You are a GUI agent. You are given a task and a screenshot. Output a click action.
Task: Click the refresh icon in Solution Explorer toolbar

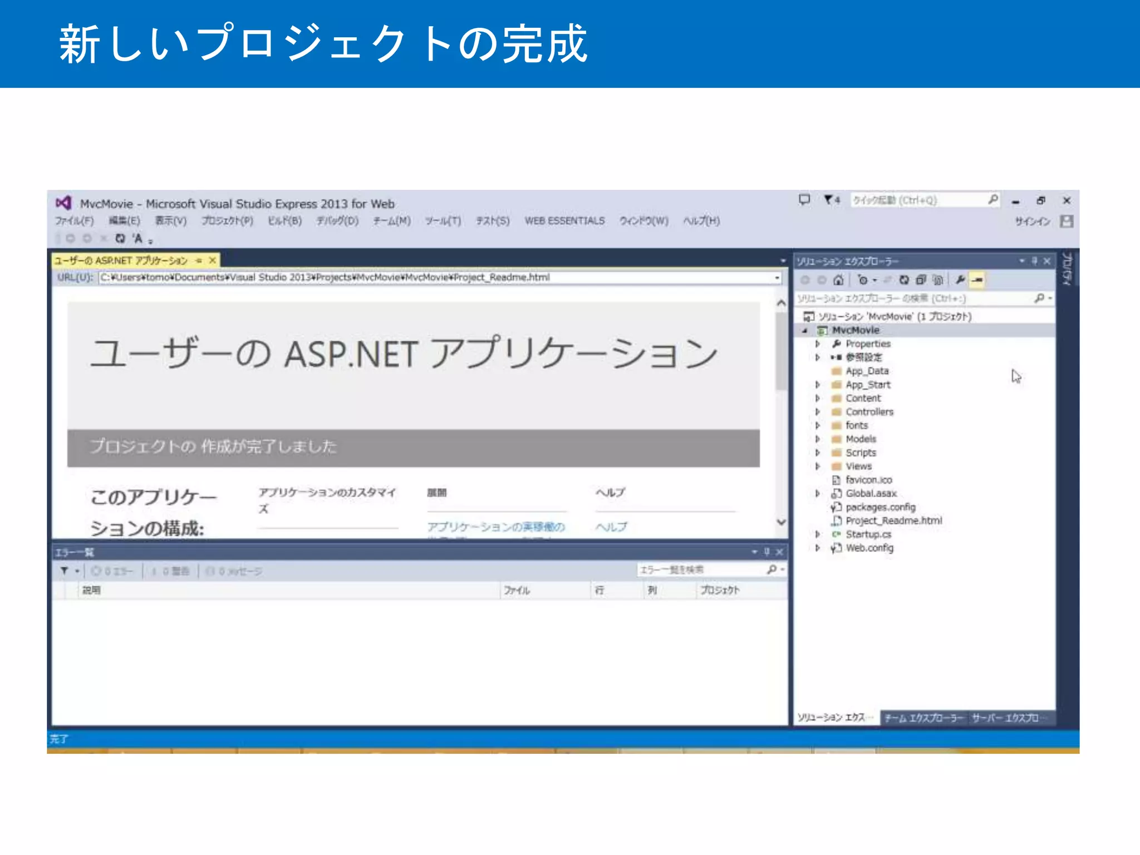(904, 280)
